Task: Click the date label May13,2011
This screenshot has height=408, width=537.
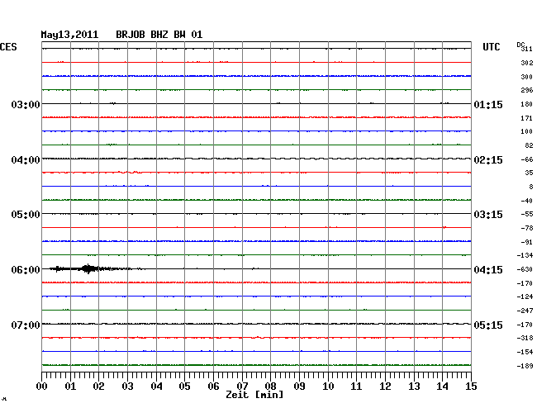Action: (69, 35)
